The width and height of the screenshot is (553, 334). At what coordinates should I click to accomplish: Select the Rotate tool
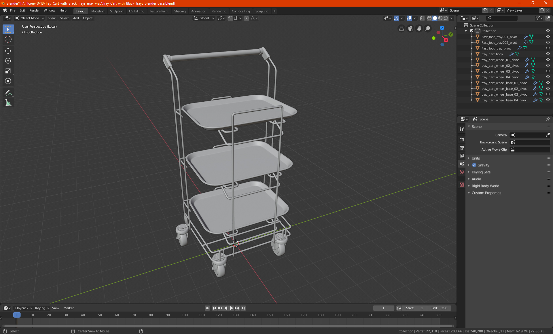click(8, 61)
